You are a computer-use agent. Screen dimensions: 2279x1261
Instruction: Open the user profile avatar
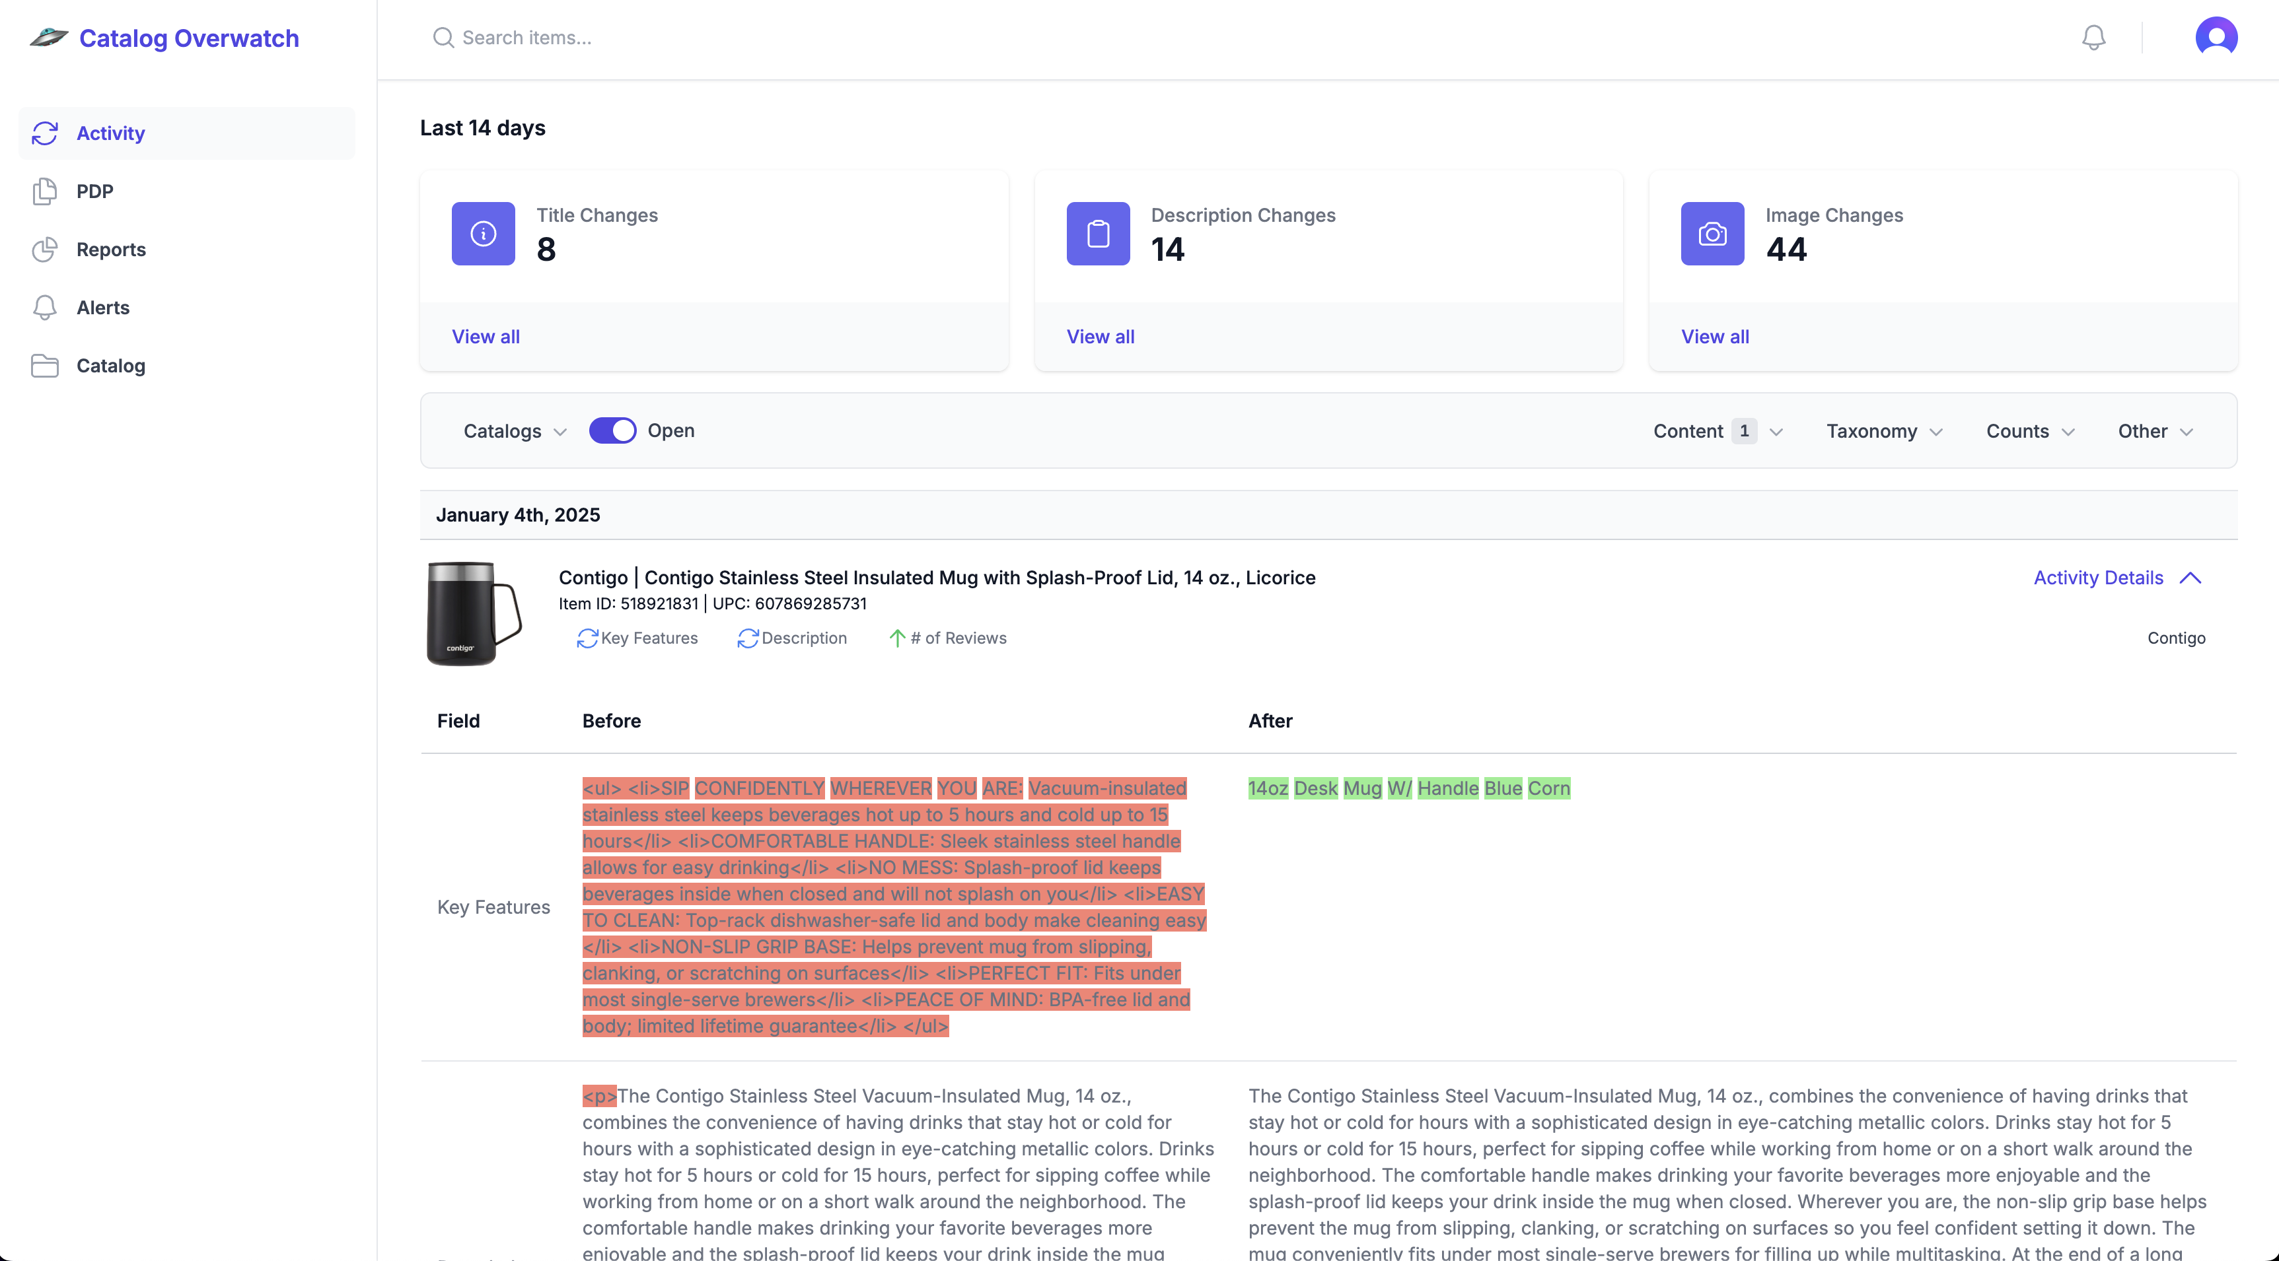pos(2216,37)
